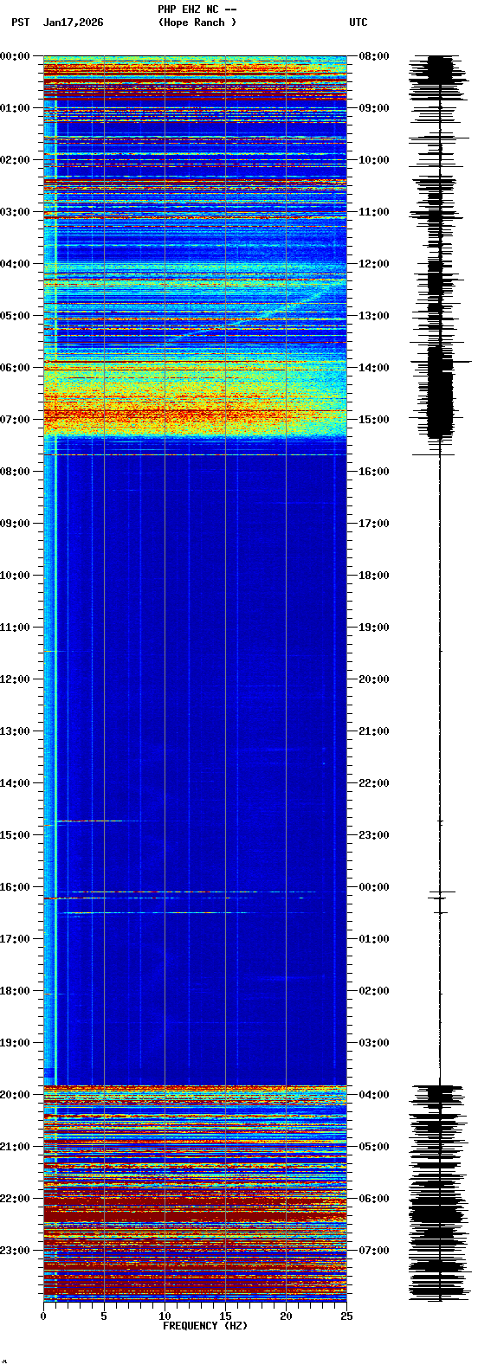The height and width of the screenshot is (1371, 478).
Task: Click the '00:00' PST time label
Action: click(16, 56)
